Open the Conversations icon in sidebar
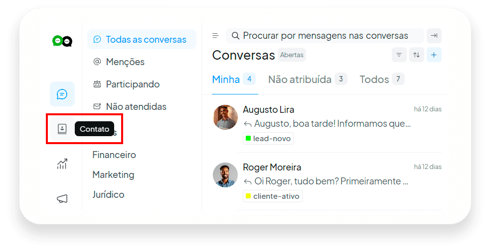Image resolution: width=493 pixels, height=247 pixels. [x=62, y=94]
